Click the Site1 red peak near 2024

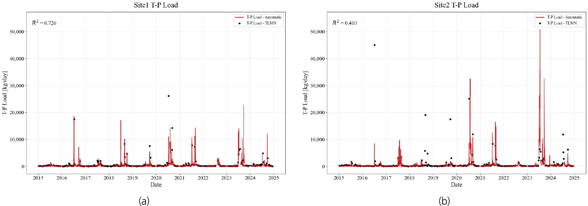[x=243, y=106]
